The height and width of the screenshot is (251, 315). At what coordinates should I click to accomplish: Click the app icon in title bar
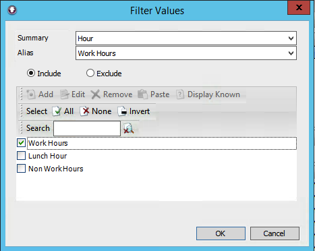[12, 10]
